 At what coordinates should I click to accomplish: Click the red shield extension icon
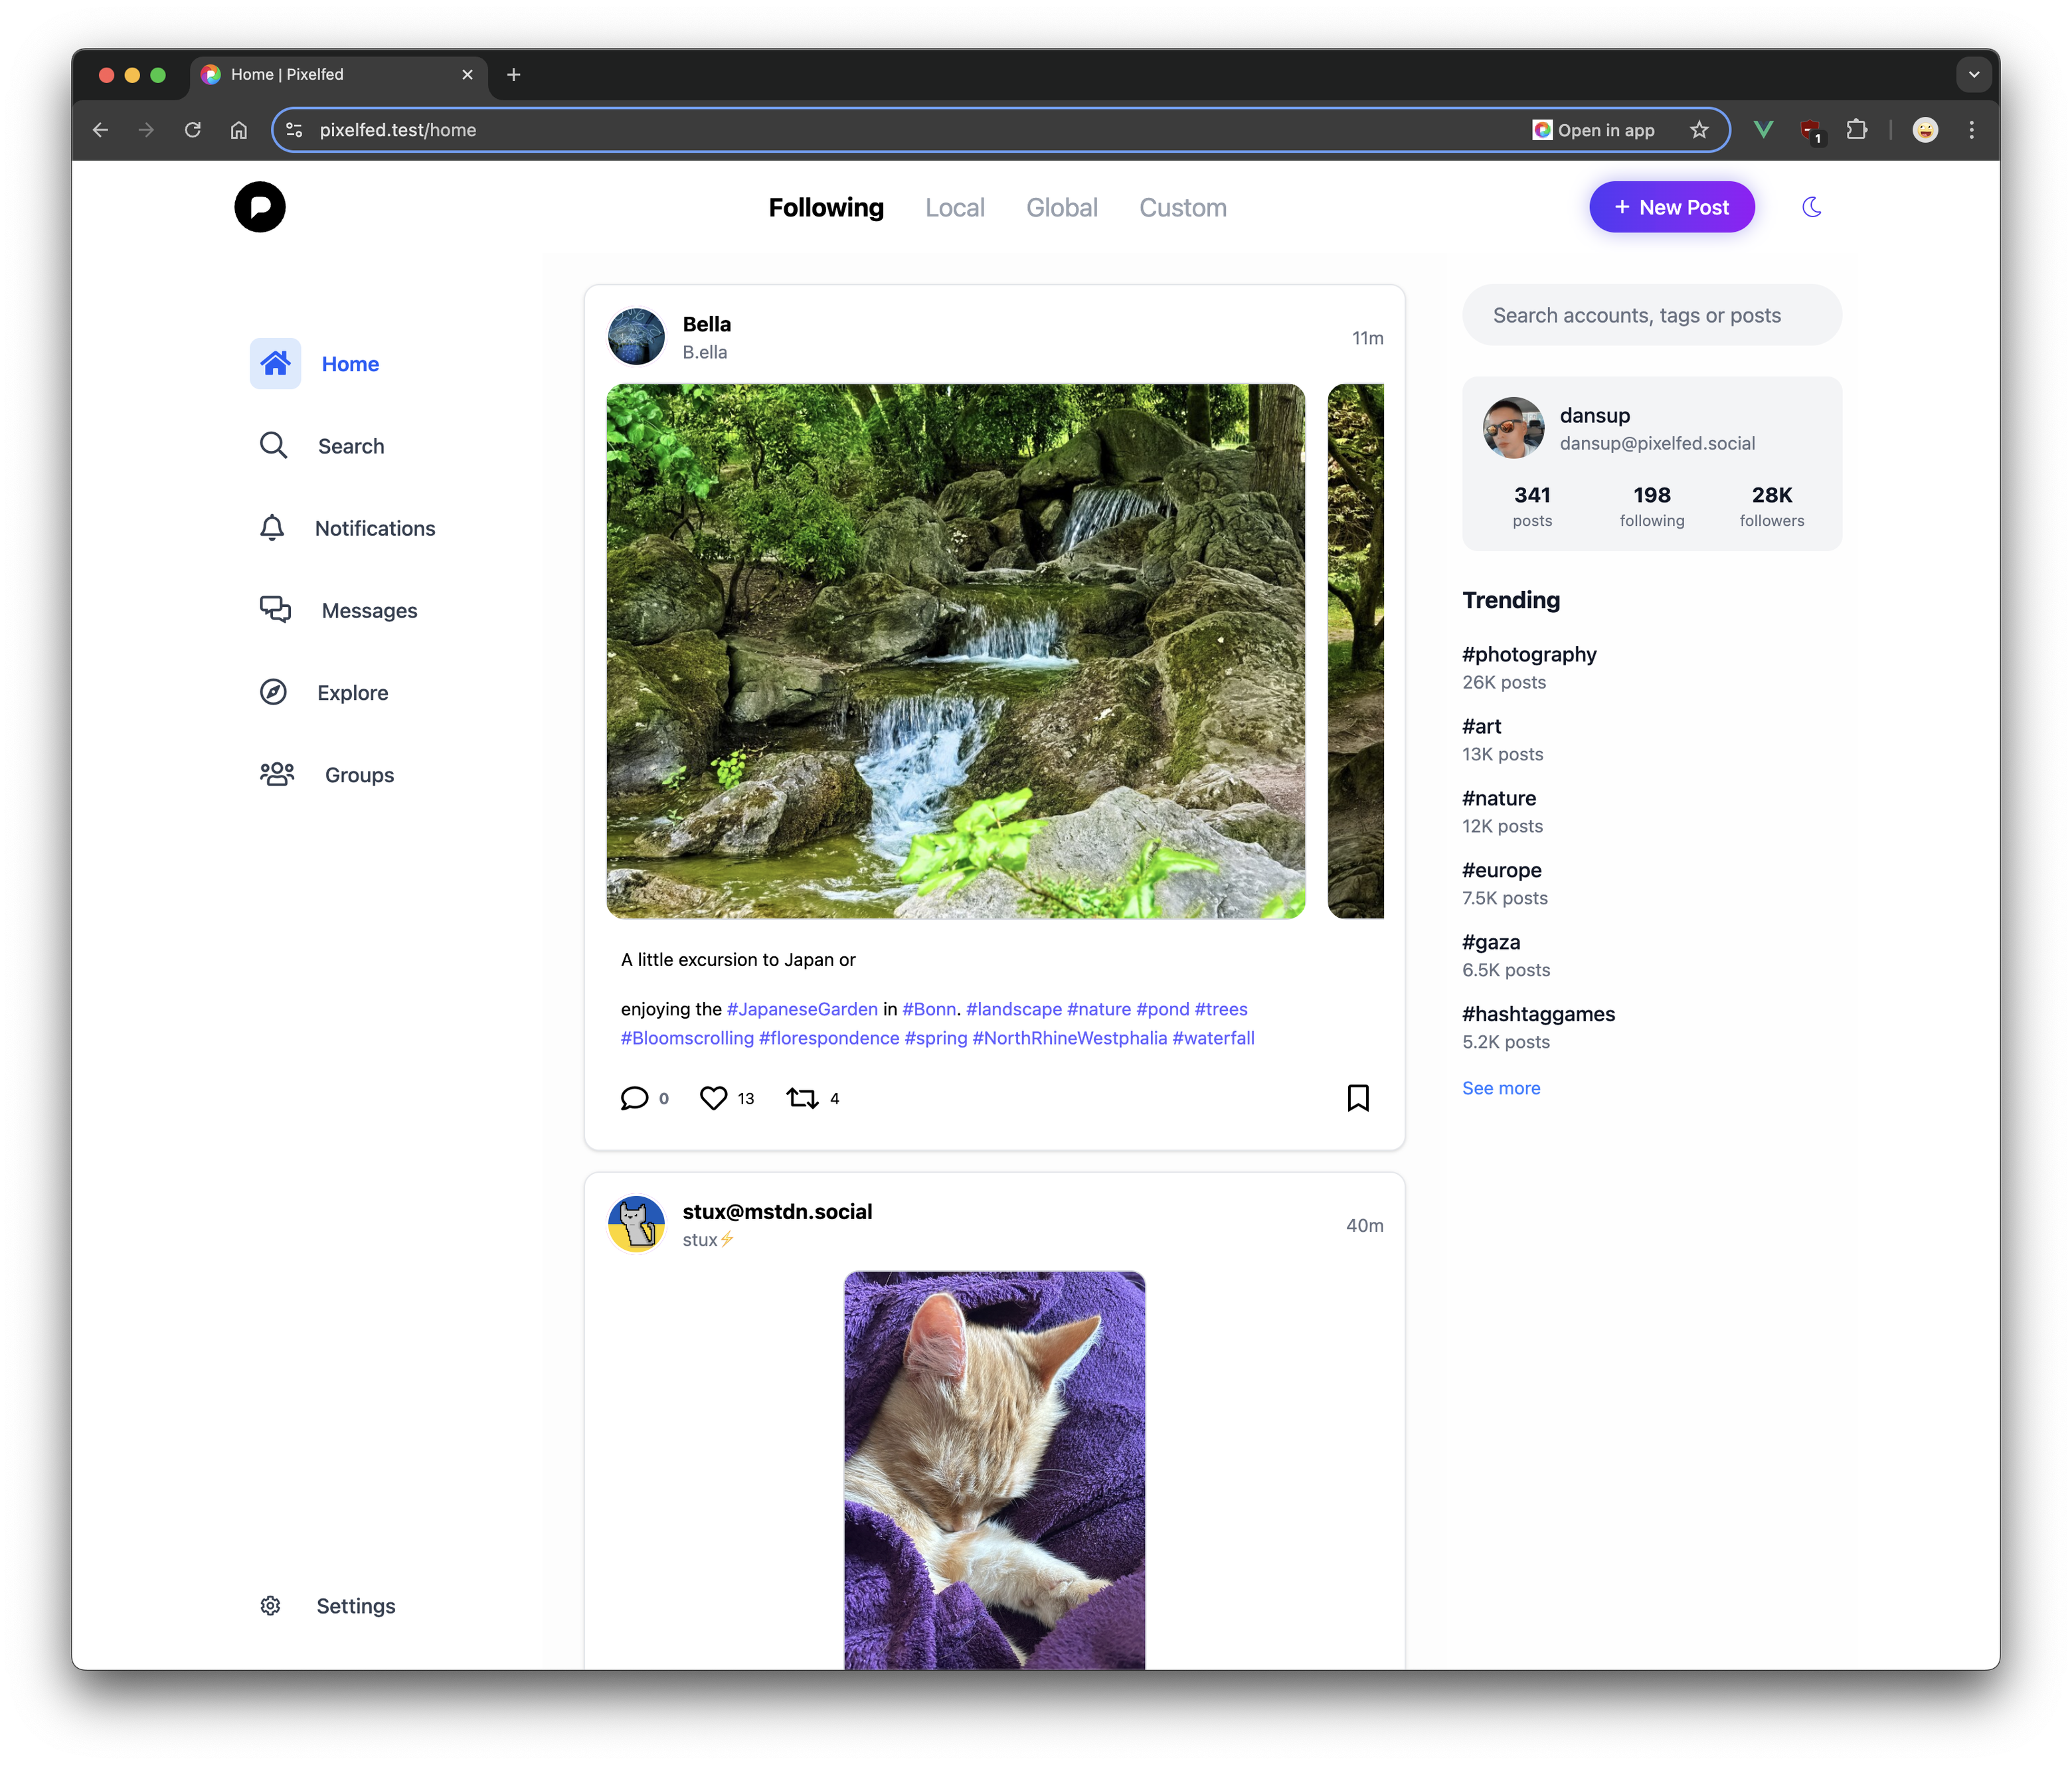(x=1811, y=131)
